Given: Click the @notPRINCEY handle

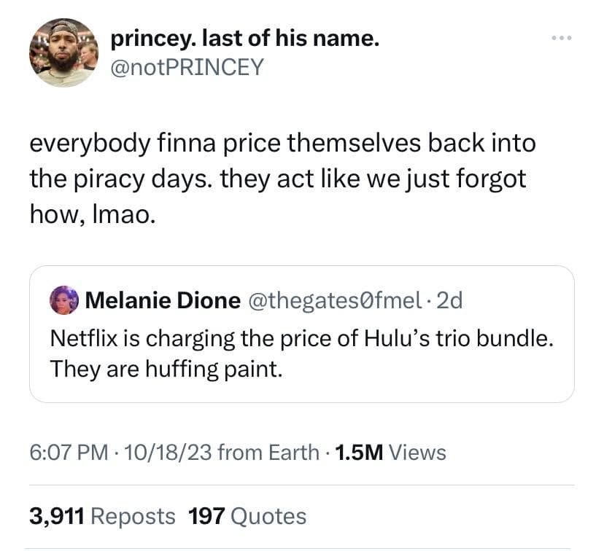Looking at the screenshot, I should click(x=187, y=68).
